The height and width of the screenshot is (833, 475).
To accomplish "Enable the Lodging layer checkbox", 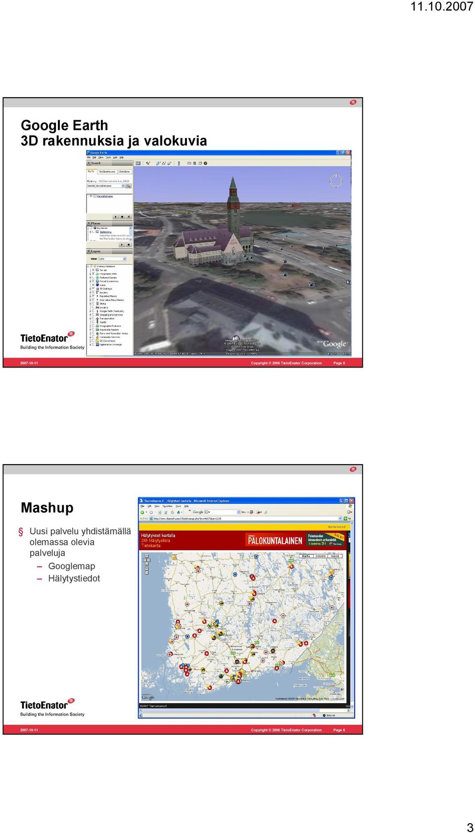I will coord(93,307).
